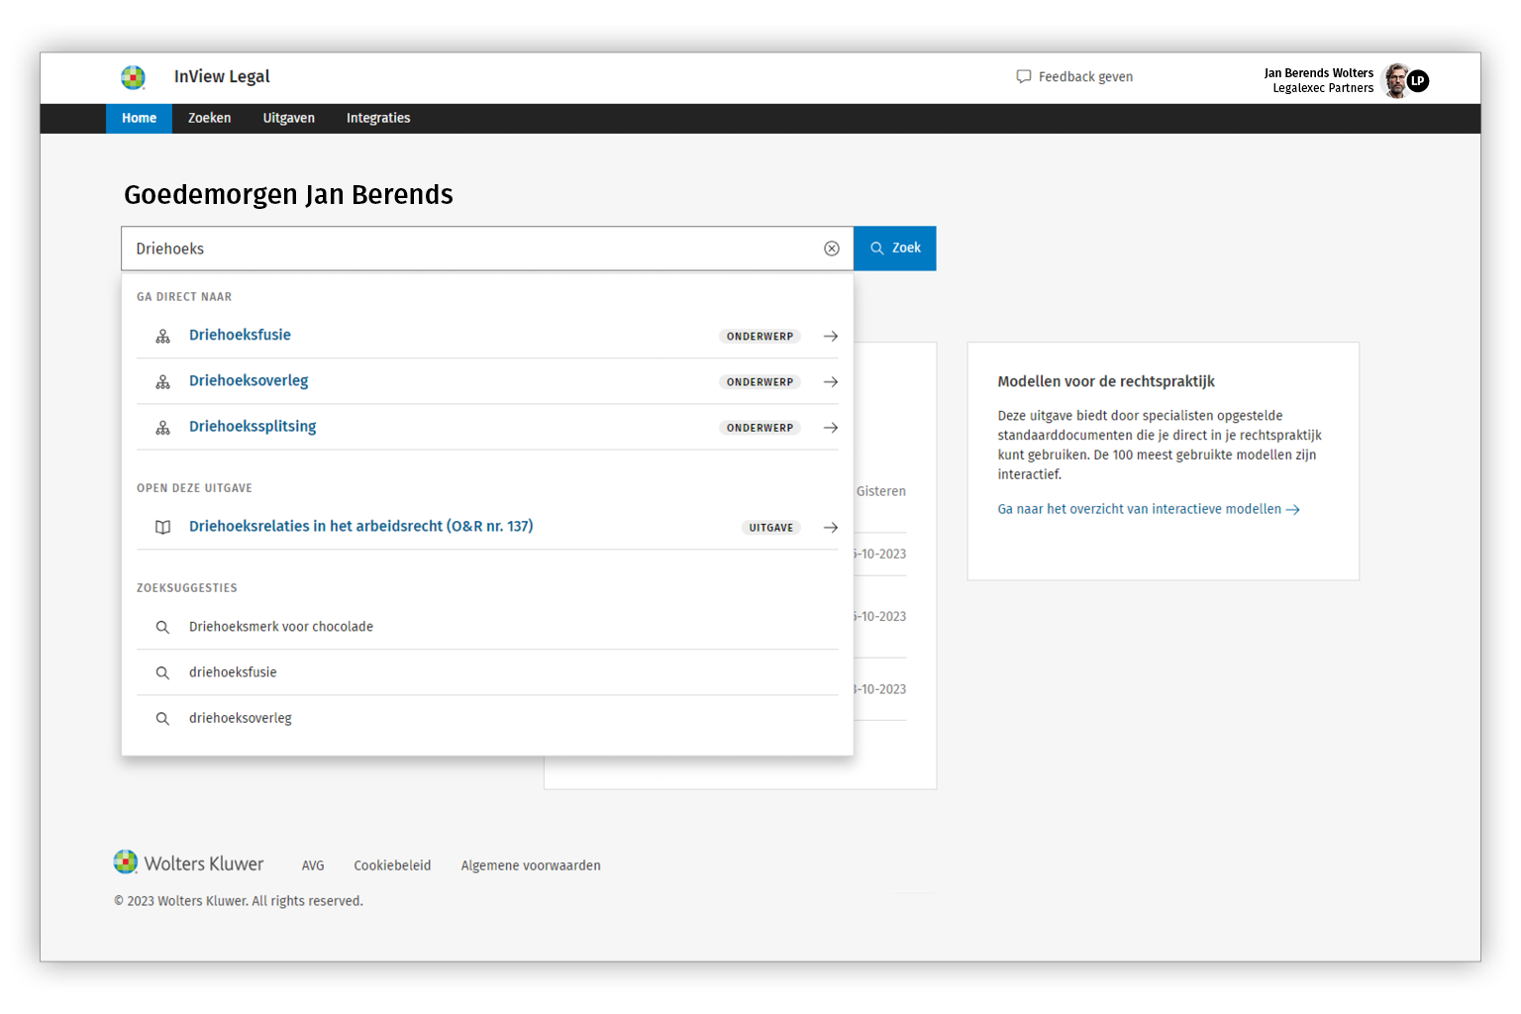The width and height of the screenshot is (1521, 1014).
Task: Click the user name Jan Berends Wolters
Action: pos(1318,73)
